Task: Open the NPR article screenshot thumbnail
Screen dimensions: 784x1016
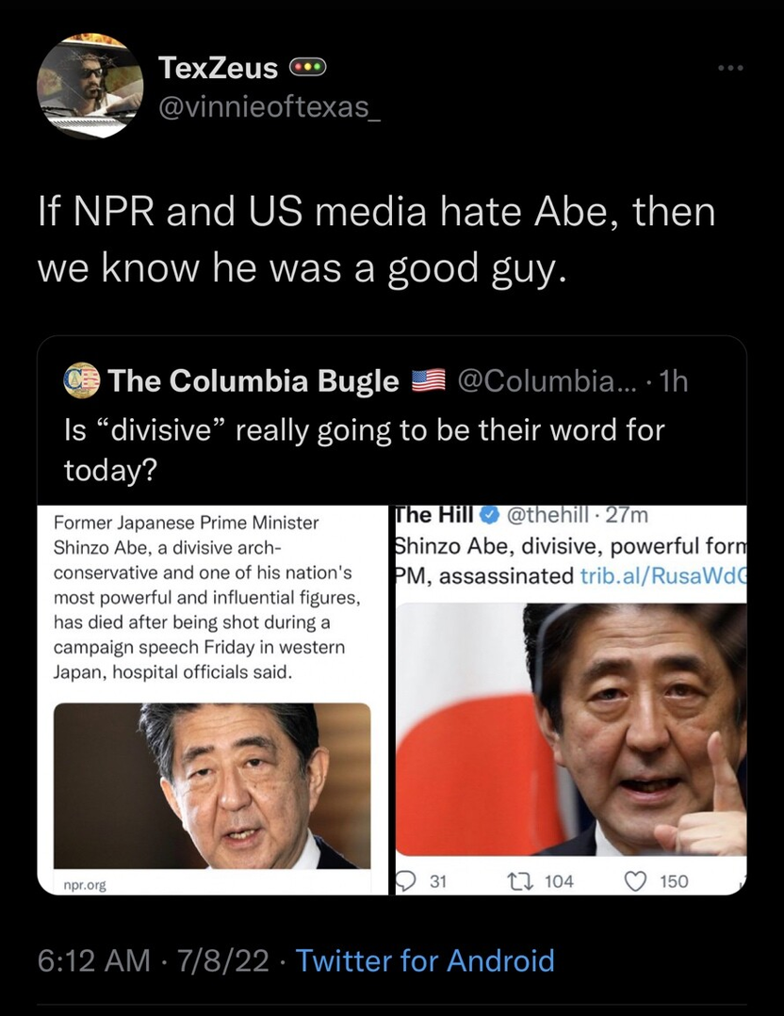Action: pos(213,700)
